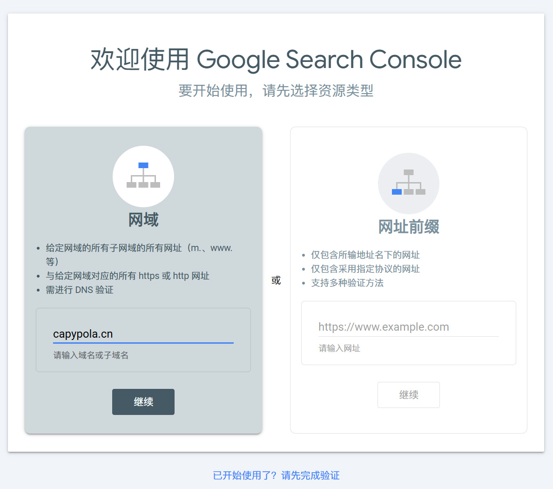The image size is (553, 489).
Task: Click the 仅包含所输地址名下的网址 bullet item
Action: 365,255
